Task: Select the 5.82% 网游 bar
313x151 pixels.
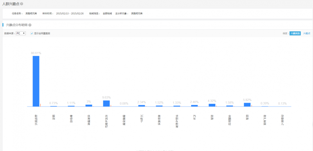Action: coord(247,105)
